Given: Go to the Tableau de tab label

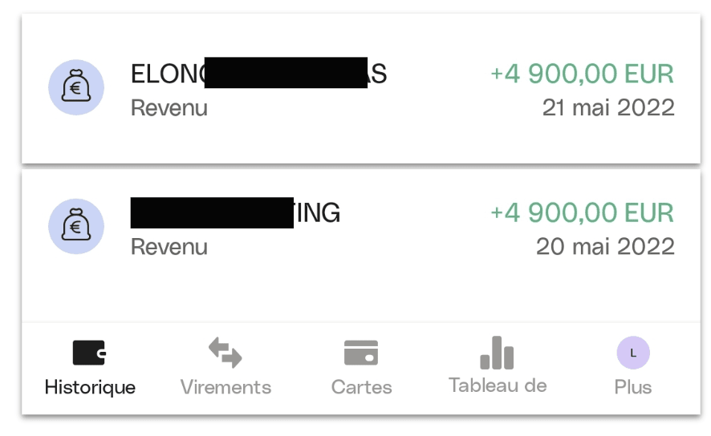Looking at the screenshot, I should pos(498,386).
